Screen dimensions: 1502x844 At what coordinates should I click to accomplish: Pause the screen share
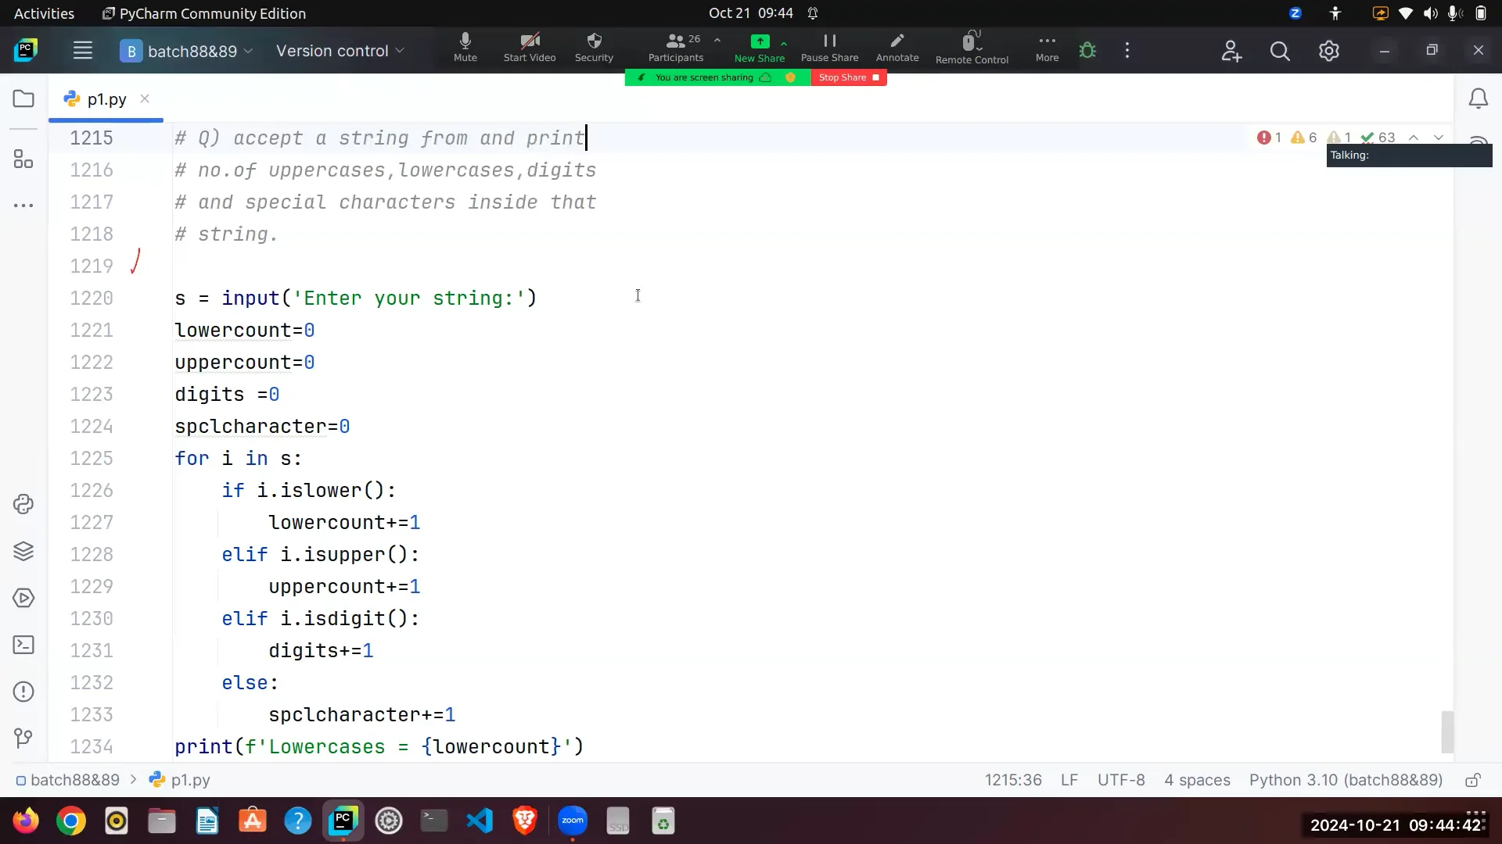click(x=829, y=47)
